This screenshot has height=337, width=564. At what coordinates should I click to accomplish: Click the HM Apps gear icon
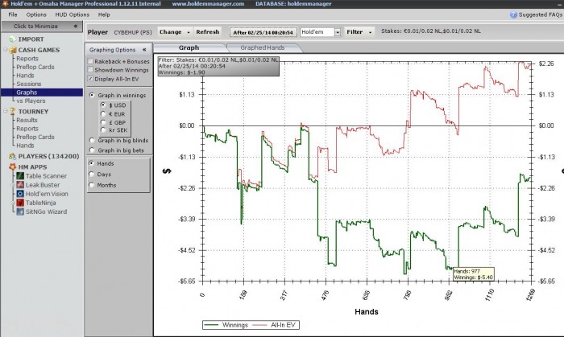pyautogui.click(x=13, y=166)
